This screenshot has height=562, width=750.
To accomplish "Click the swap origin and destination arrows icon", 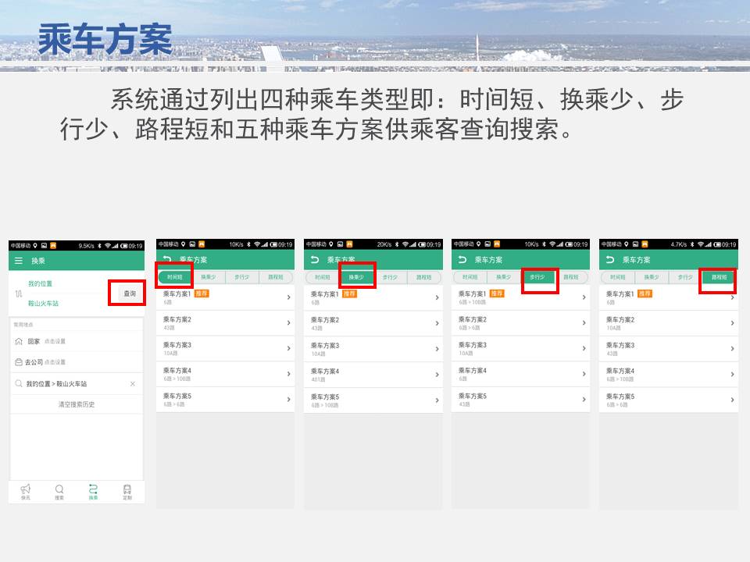I will point(19,293).
